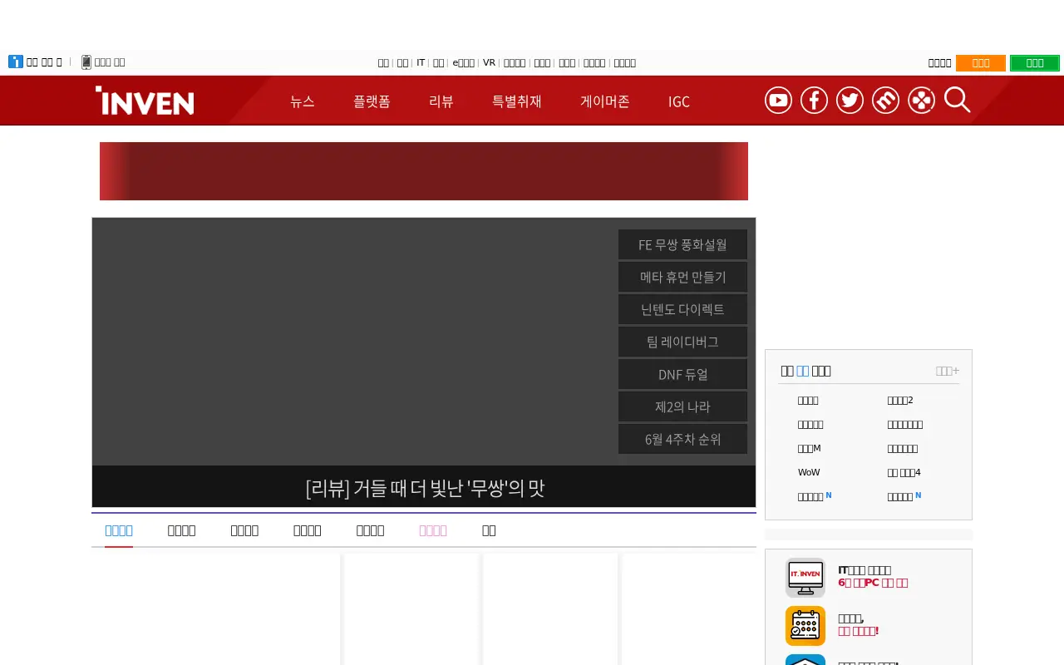Viewport: 1064px width, 665px height.
Task: Open the 'WoW' game link
Action: (x=809, y=472)
